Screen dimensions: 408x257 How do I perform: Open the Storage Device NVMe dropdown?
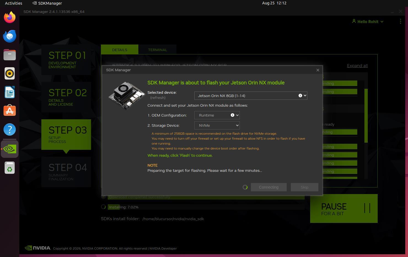point(217,125)
